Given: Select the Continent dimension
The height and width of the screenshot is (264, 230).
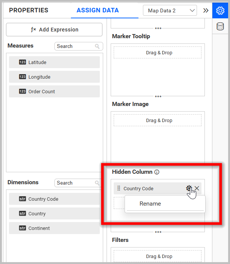Looking at the screenshot, I should (x=54, y=228).
